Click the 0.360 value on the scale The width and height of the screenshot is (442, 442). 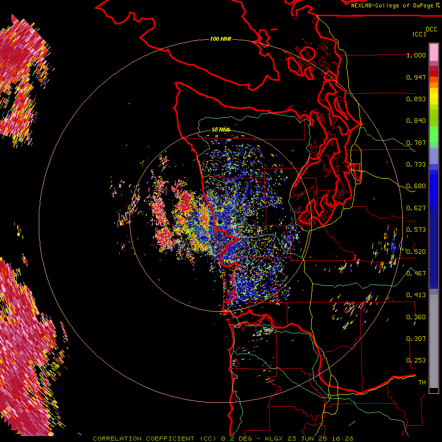(416, 317)
